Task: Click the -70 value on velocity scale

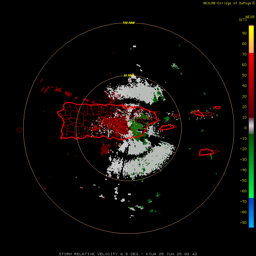Action: [x=243, y=201]
